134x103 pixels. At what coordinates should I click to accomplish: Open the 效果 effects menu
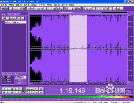click(x=27, y=5)
